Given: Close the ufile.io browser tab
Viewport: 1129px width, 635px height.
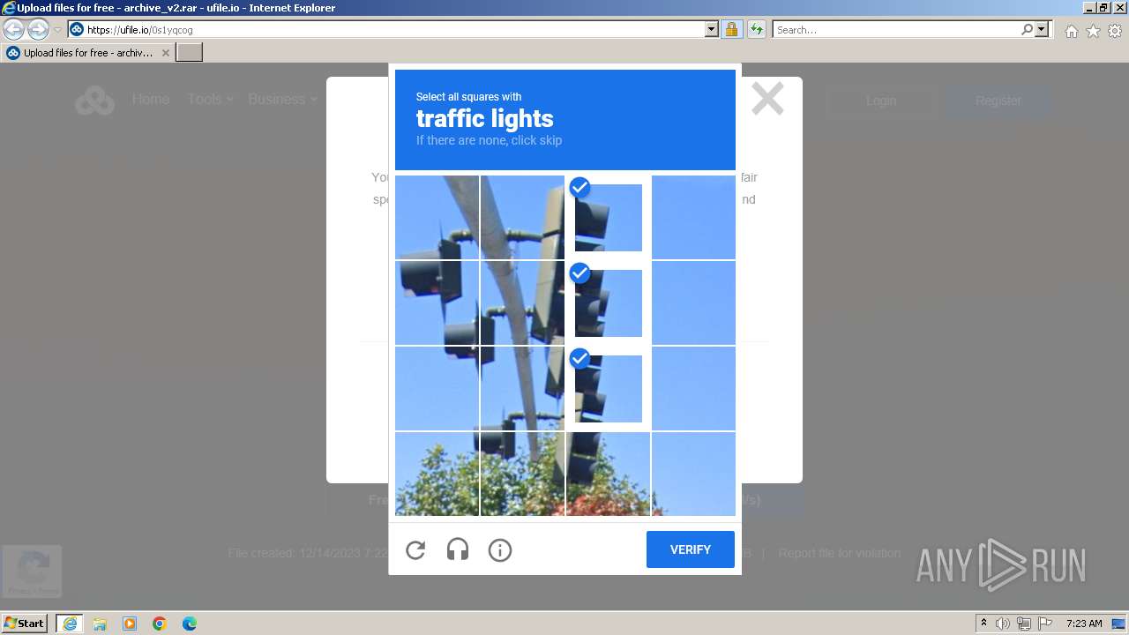Looking at the screenshot, I should coord(165,53).
